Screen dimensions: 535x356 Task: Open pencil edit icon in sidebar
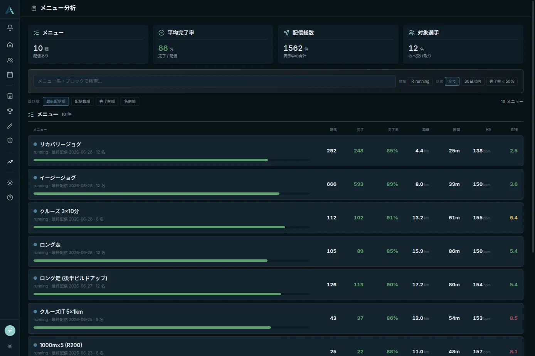coord(10,126)
